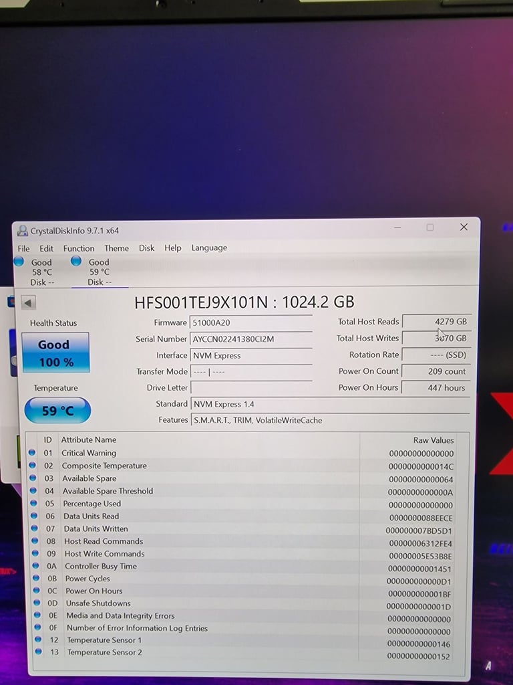Open the Theme menu
Viewport: 513px width, 685px height.
click(116, 248)
